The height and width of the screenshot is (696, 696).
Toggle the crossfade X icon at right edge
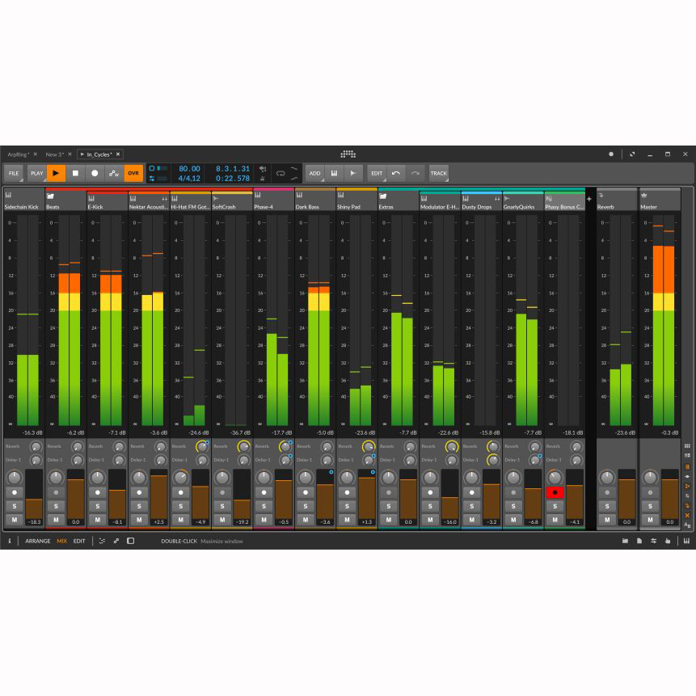688,516
